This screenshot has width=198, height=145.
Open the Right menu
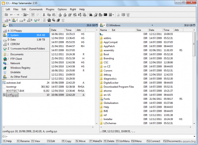click(x=73, y=10)
